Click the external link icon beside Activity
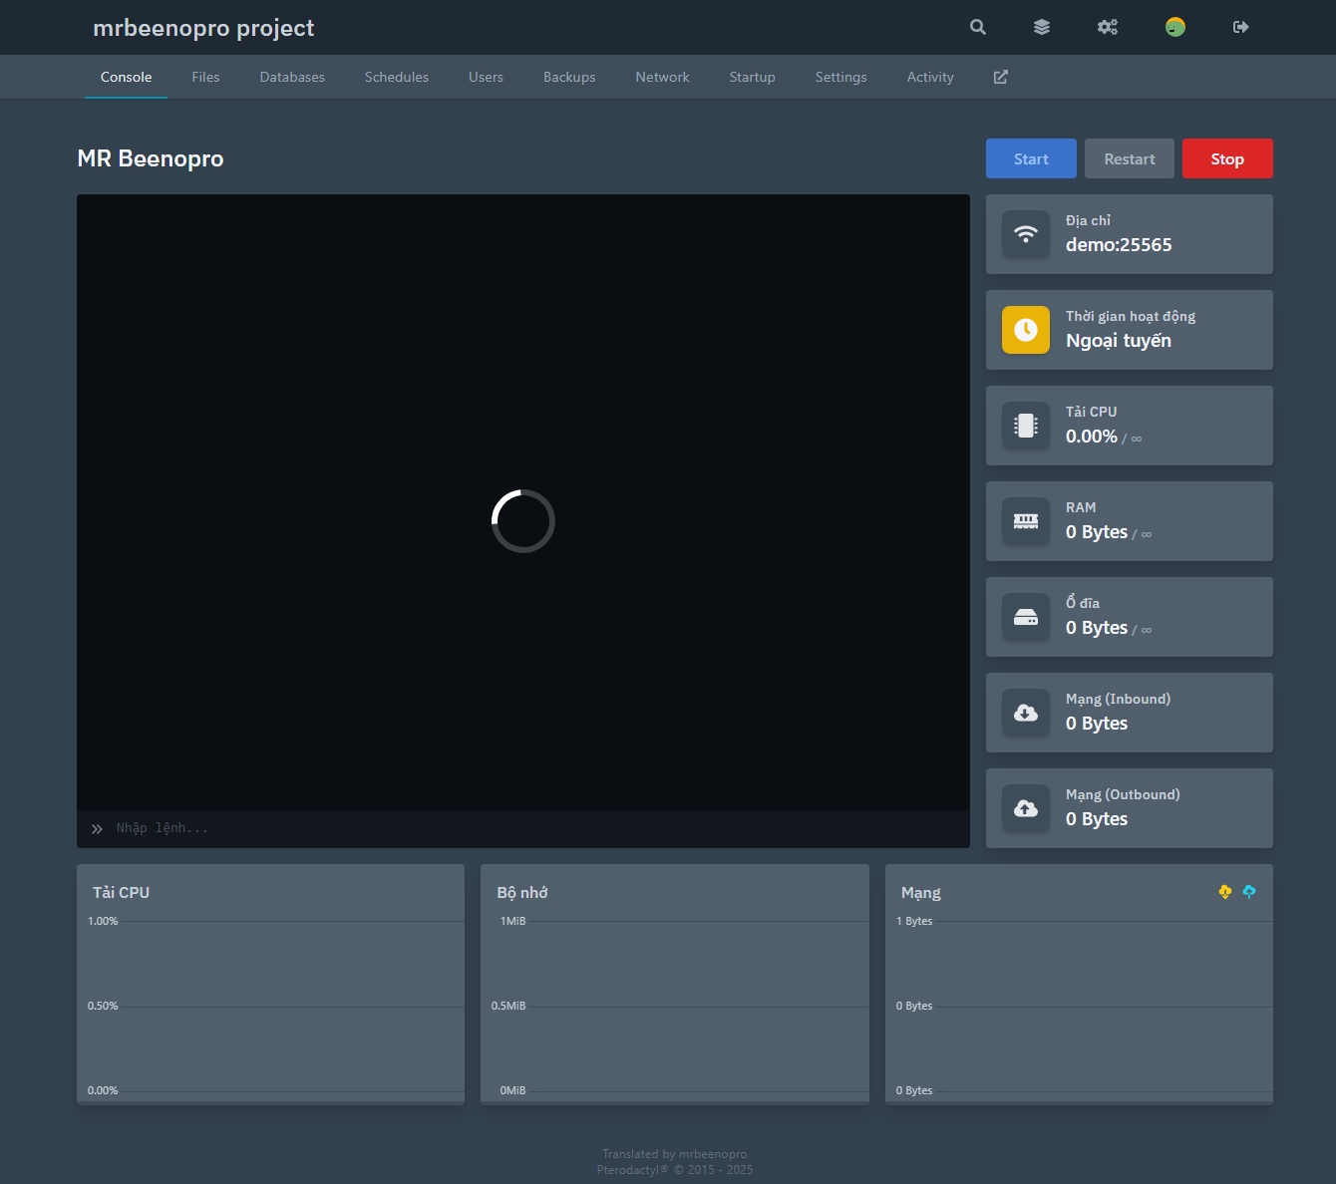This screenshot has height=1184, width=1336. point(1000,77)
